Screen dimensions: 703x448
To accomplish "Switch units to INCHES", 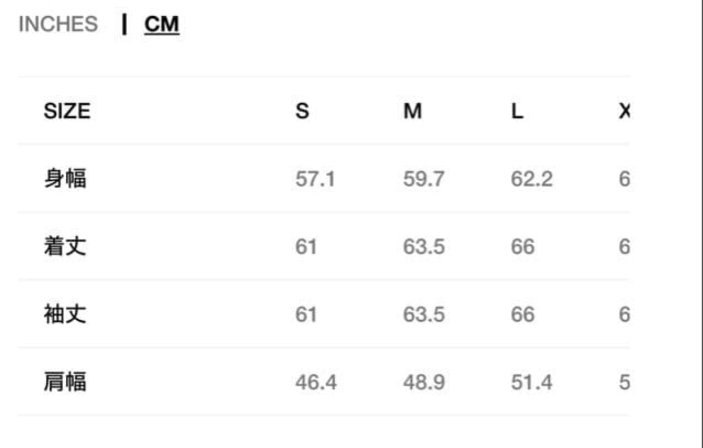I will tap(58, 24).
